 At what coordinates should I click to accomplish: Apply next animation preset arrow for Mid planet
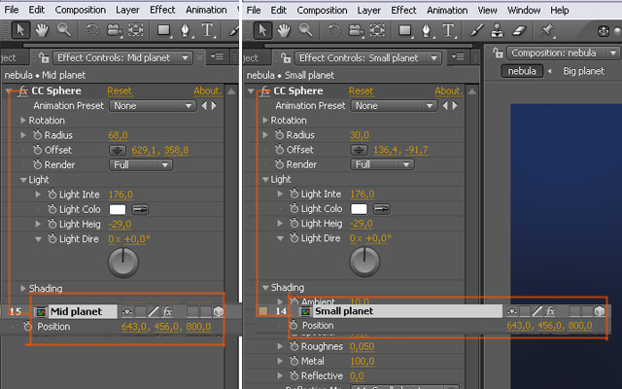[x=214, y=106]
